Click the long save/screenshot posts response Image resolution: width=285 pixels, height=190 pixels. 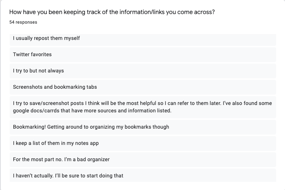coord(142,107)
